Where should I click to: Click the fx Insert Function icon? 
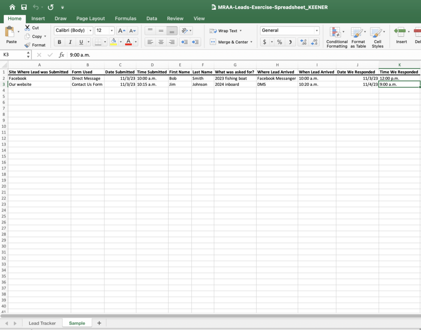[x=62, y=55]
